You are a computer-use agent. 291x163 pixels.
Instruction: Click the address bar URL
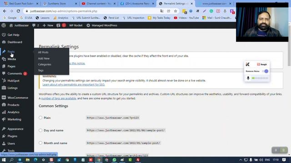(64, 11)
